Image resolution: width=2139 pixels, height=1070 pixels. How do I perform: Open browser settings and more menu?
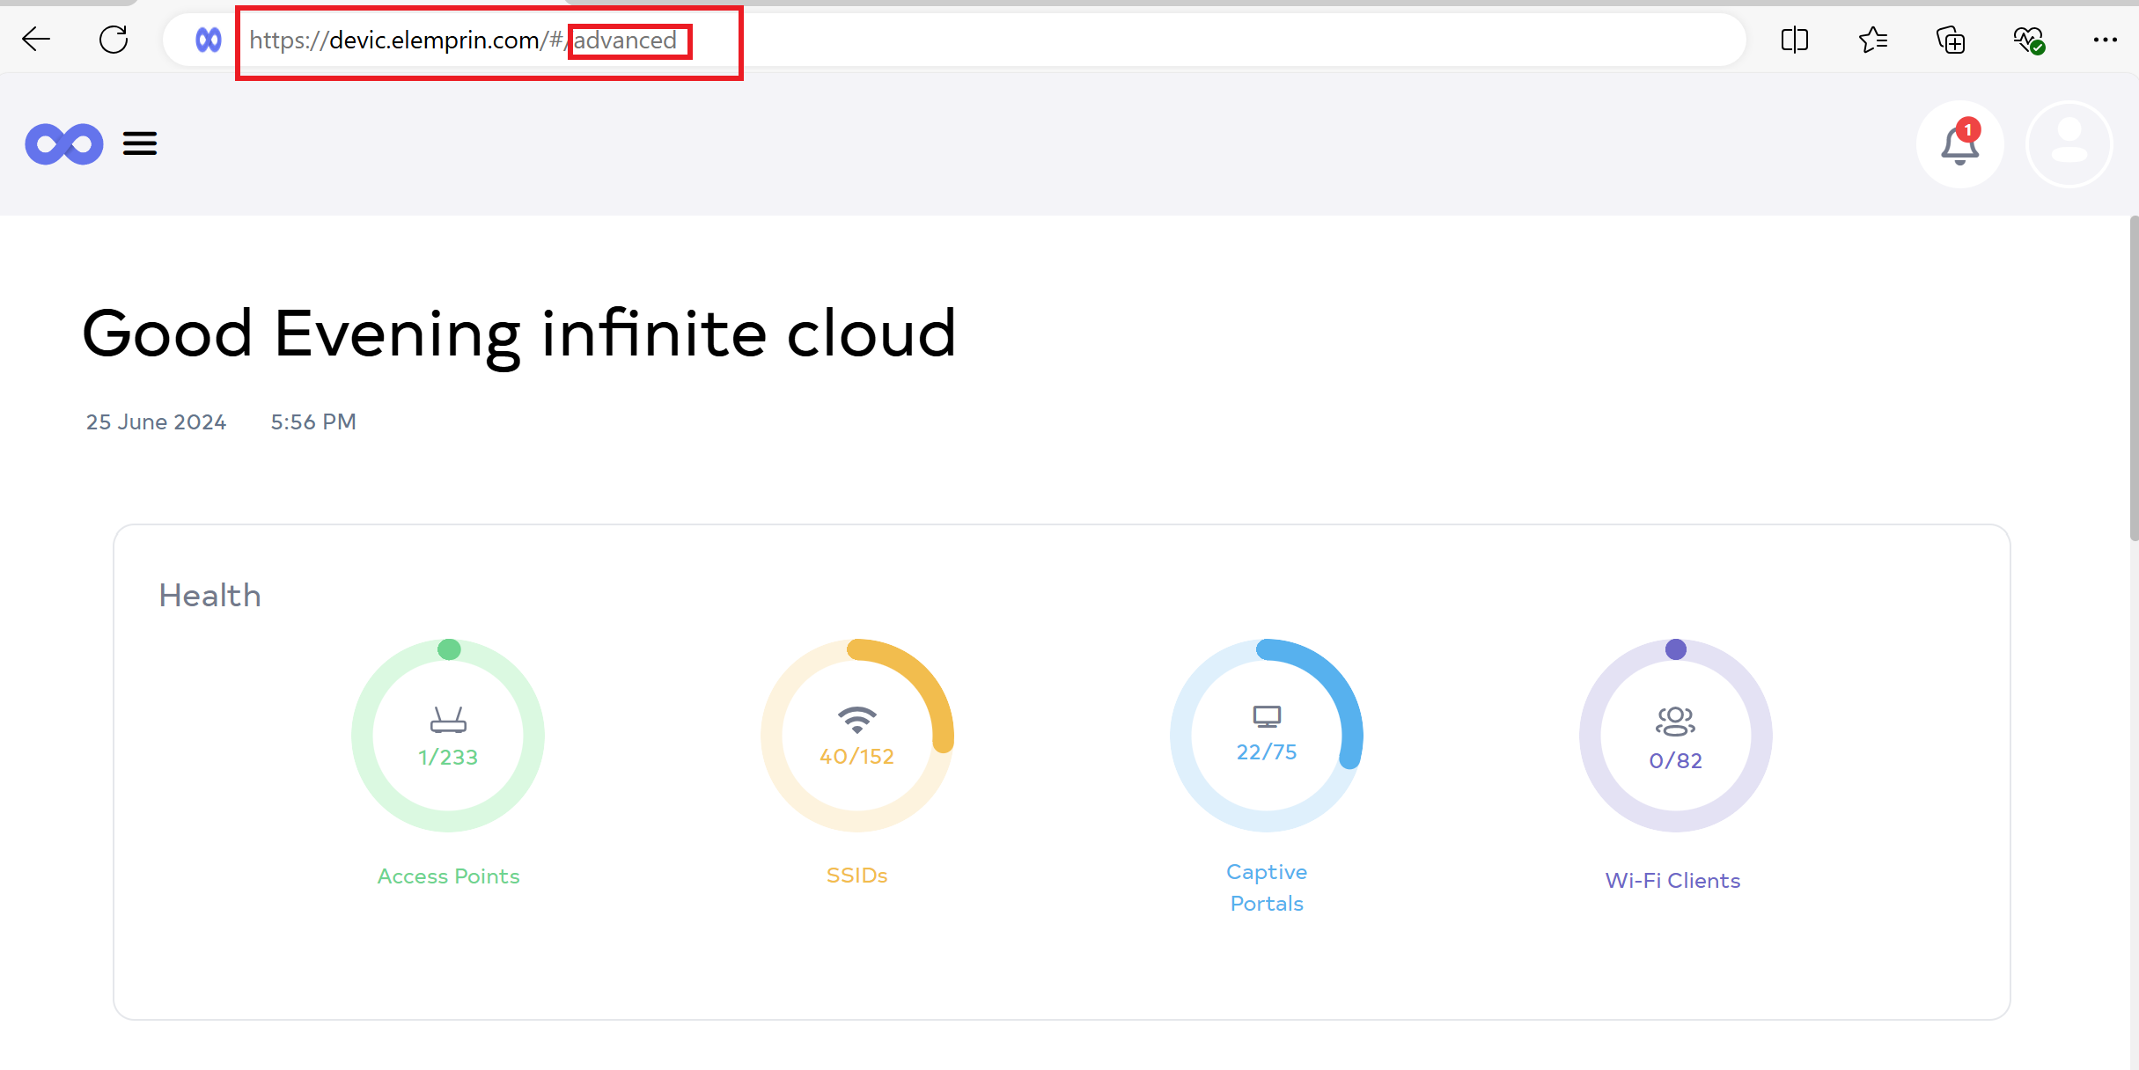click(2105, 40)
